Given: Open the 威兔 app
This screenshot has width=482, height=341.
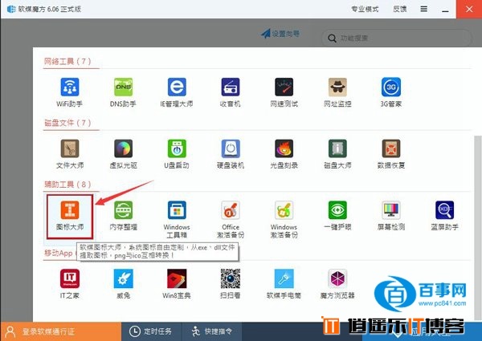Looking at the screenshot, I should (123, 284).
